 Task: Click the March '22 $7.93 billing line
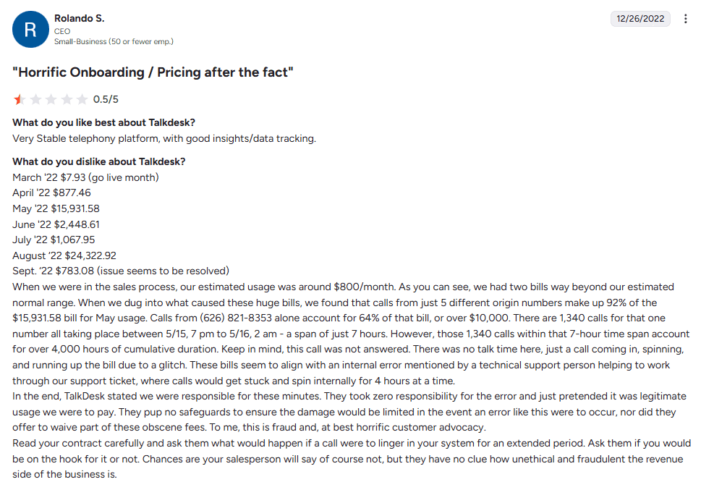pyautogui.click(x=85, y=177)
